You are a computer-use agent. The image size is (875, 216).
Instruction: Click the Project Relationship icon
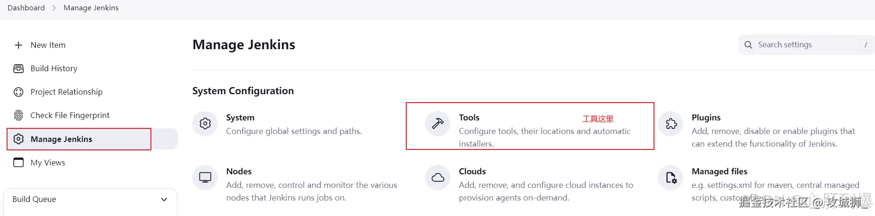[x=18, y=92]
